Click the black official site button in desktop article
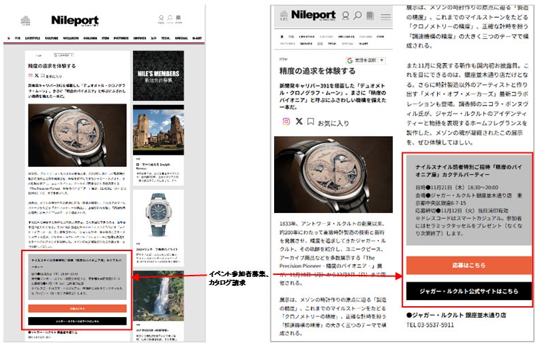This screenshot has width=538, height=345. (77, 321)
